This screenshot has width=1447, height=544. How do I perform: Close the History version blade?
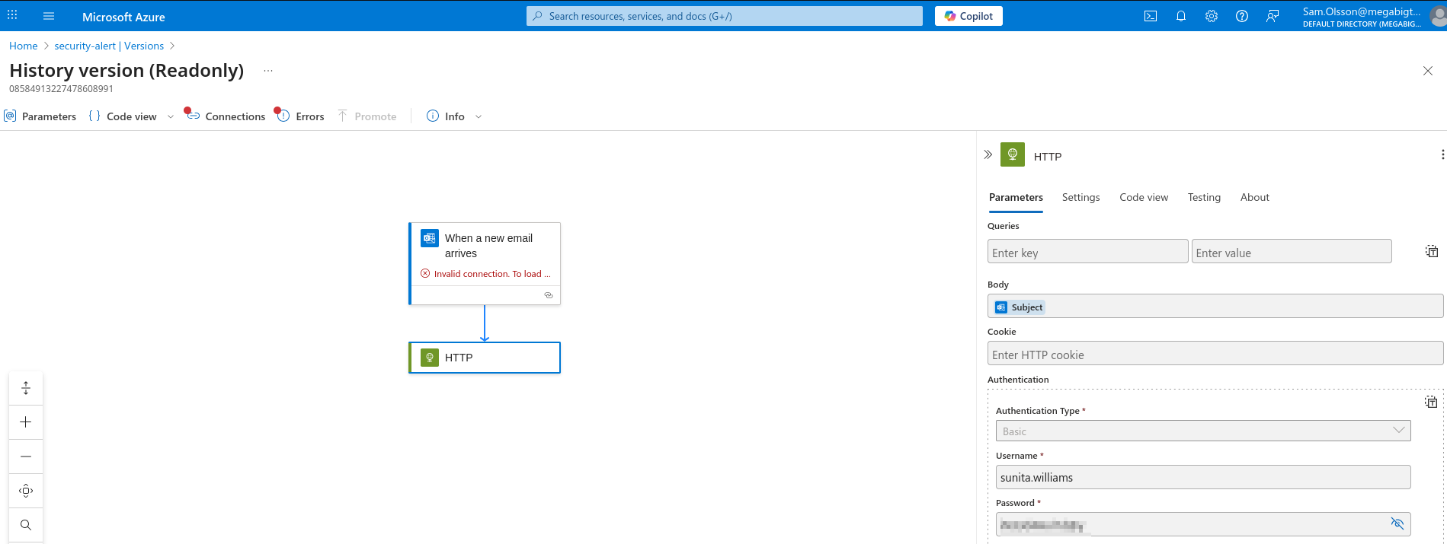pos(1428,71)
